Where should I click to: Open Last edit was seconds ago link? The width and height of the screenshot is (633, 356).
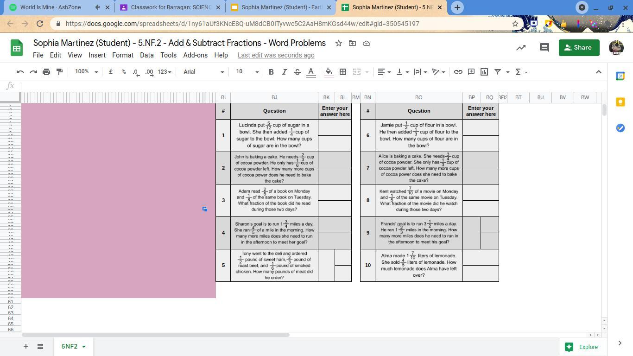(276, 55)
